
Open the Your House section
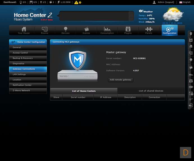click(24, 30)
